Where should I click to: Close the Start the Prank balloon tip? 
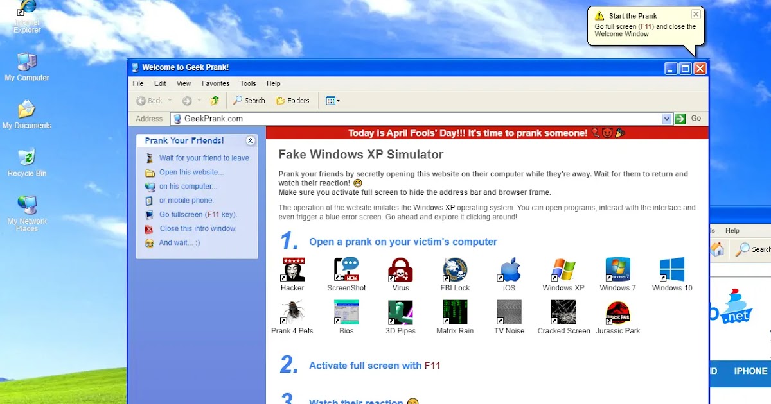(x=696, y=14)
